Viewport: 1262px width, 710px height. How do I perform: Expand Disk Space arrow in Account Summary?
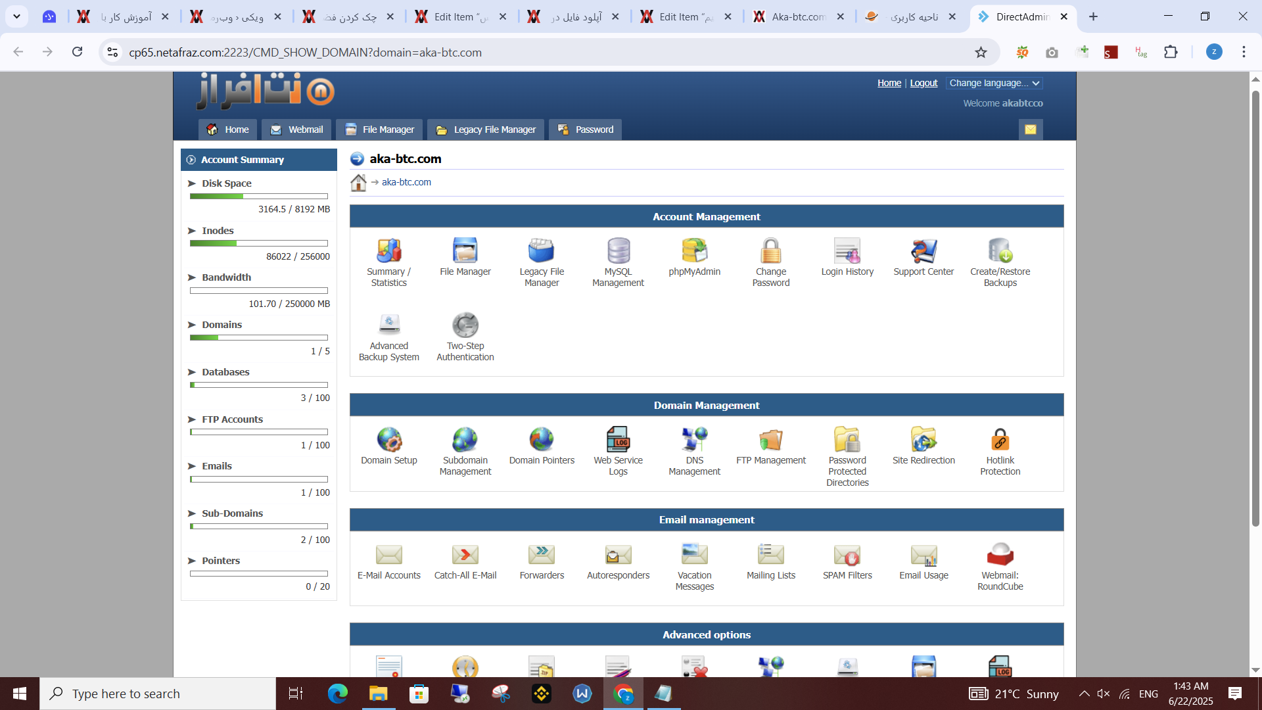(x=192, y=183)
